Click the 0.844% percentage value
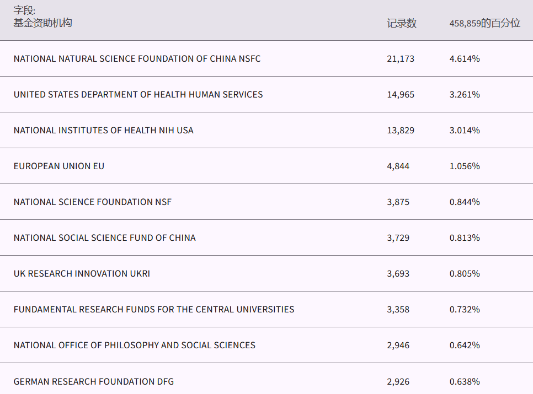Screen dimensions: 533x394 (464, 202)
